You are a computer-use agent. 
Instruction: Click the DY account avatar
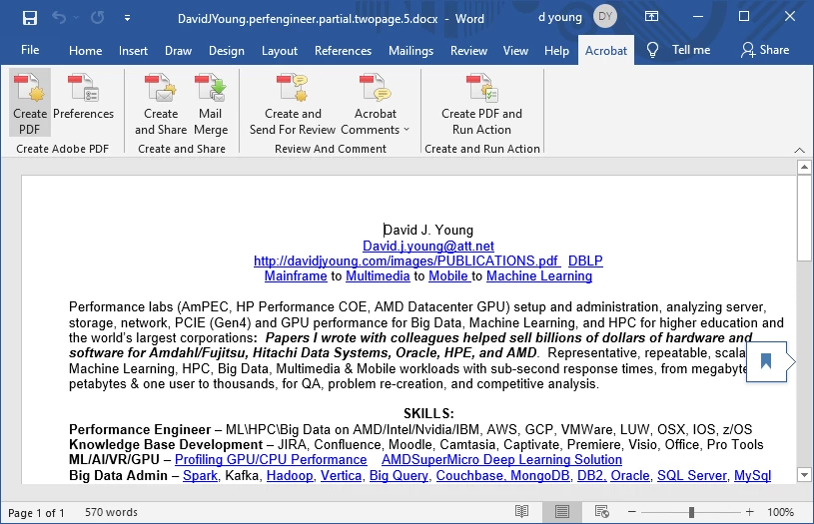605,17
